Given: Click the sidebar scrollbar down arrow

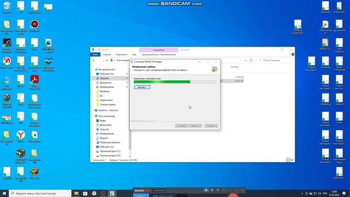Looking at the screenshot, I should coord(130,157).
